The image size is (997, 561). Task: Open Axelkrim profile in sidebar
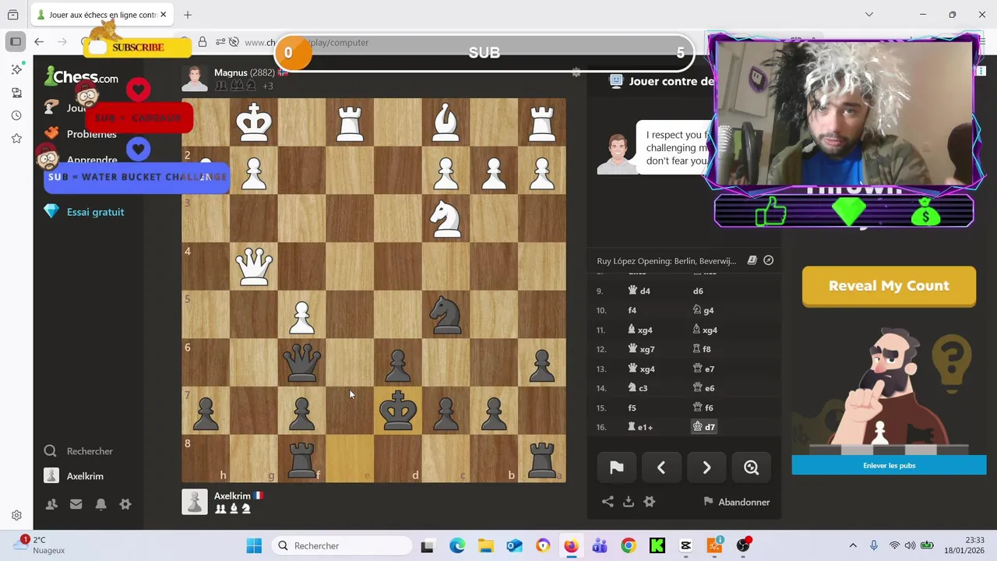point(85,476)
